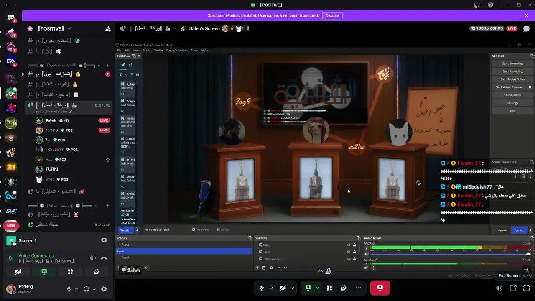
Task: Click Voice Connected status text
Action: point(36,255)
